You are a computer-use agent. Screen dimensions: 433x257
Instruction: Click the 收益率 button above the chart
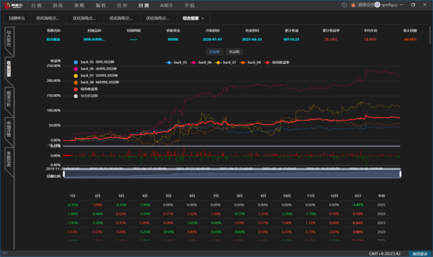pos(214,52)
